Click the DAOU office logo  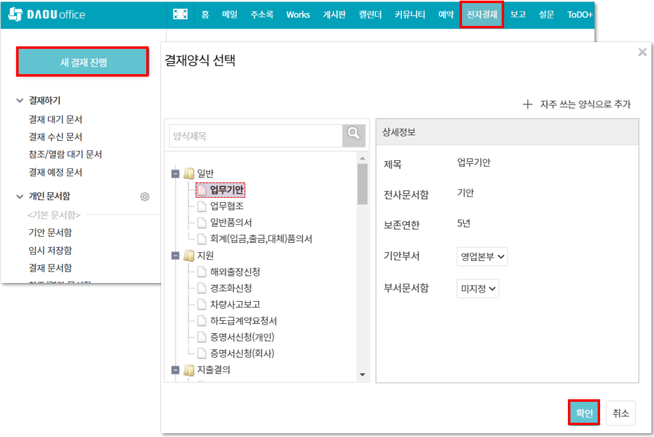pos(48,15)
